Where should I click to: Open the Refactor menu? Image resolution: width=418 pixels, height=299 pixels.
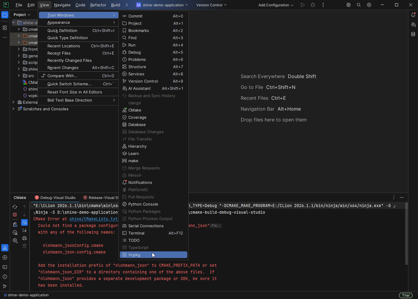[x=98, y=5]
